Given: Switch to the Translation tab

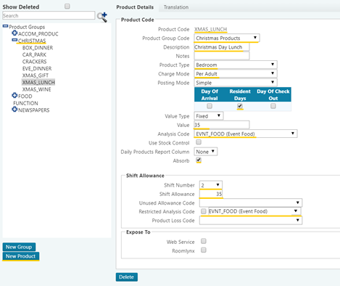Looking at the screenshot, I should click(176, 7).
